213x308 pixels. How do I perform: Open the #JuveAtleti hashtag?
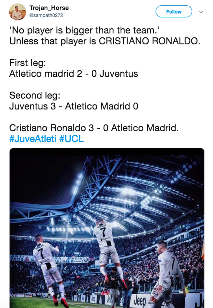point(33,139)
